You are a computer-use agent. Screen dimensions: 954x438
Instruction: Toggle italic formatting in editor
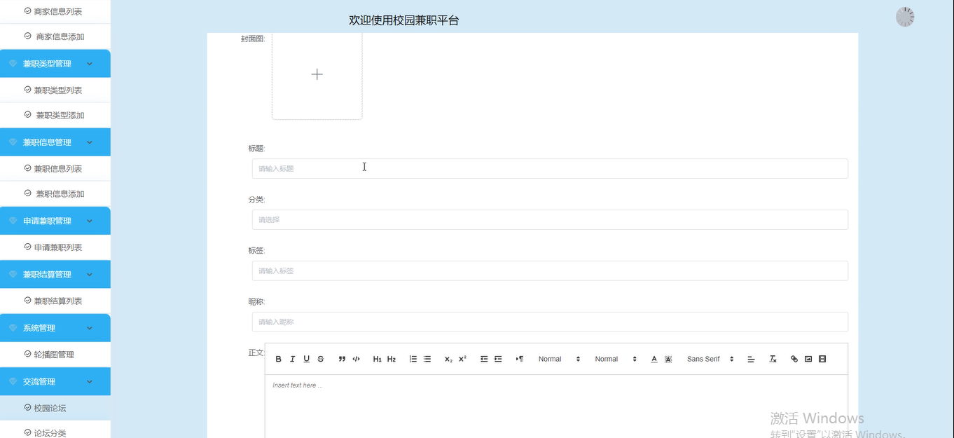(292, 359)
